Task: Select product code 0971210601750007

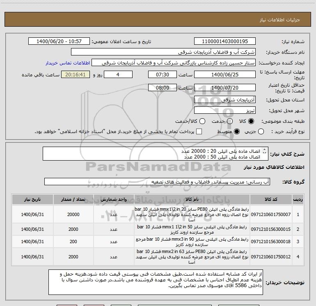Action: point(271,215)
